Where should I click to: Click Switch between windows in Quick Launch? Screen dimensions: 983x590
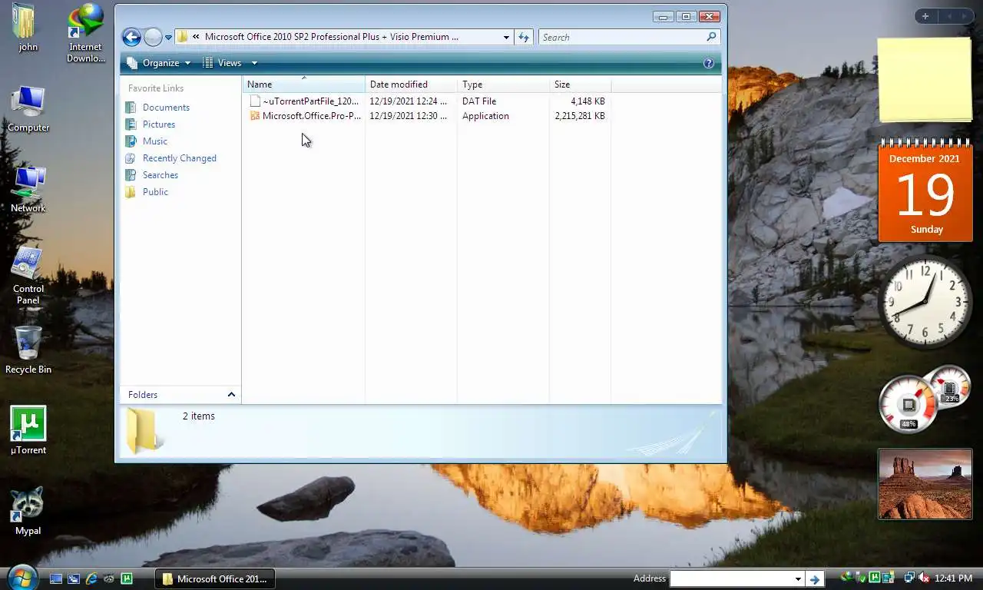(74, 578)
